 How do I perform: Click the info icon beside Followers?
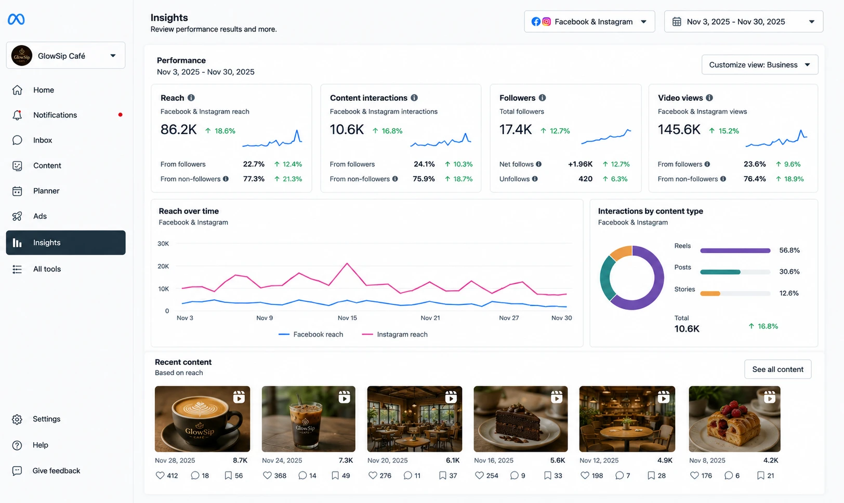click(x=542, y=98)
